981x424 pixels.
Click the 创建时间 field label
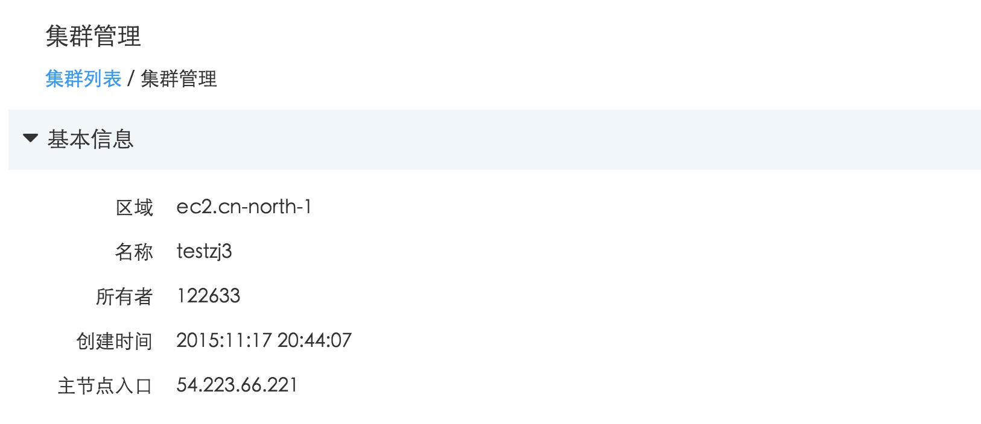point(115,341)
